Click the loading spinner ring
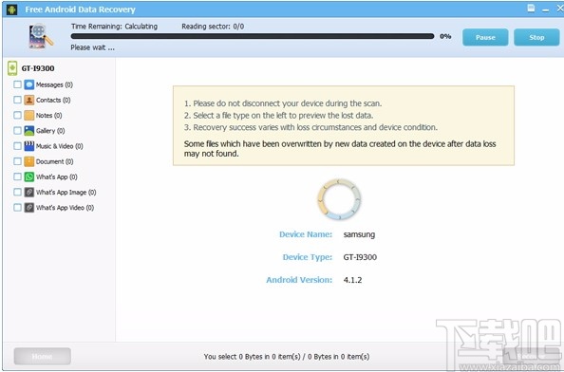 (x=339, y=199)
